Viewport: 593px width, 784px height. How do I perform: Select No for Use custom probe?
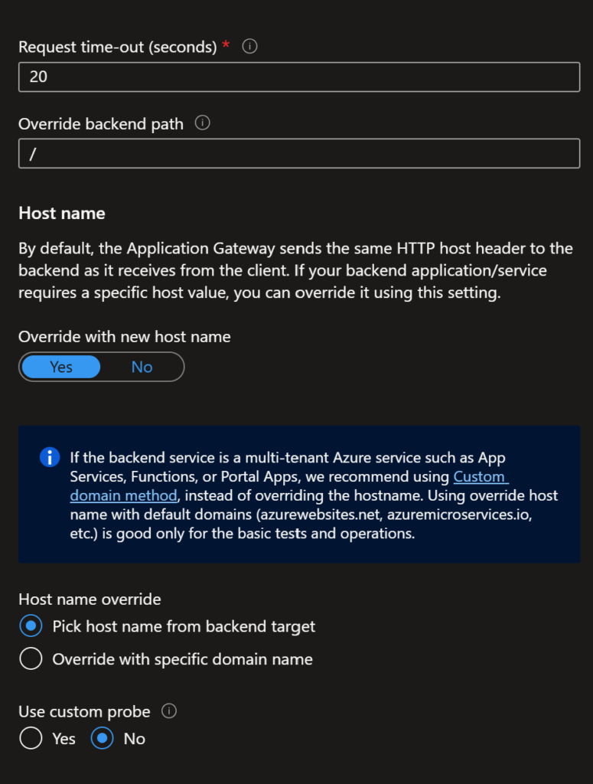coord(103,739)
